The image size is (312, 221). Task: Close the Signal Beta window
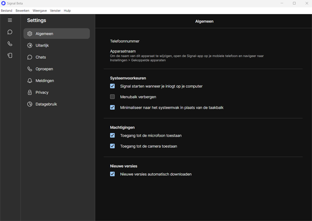(307, 3)
